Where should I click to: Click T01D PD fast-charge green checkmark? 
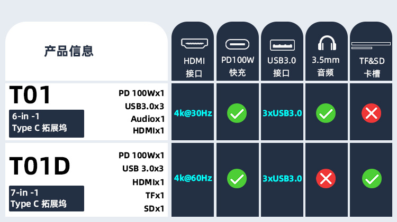[x=237, y=178]
